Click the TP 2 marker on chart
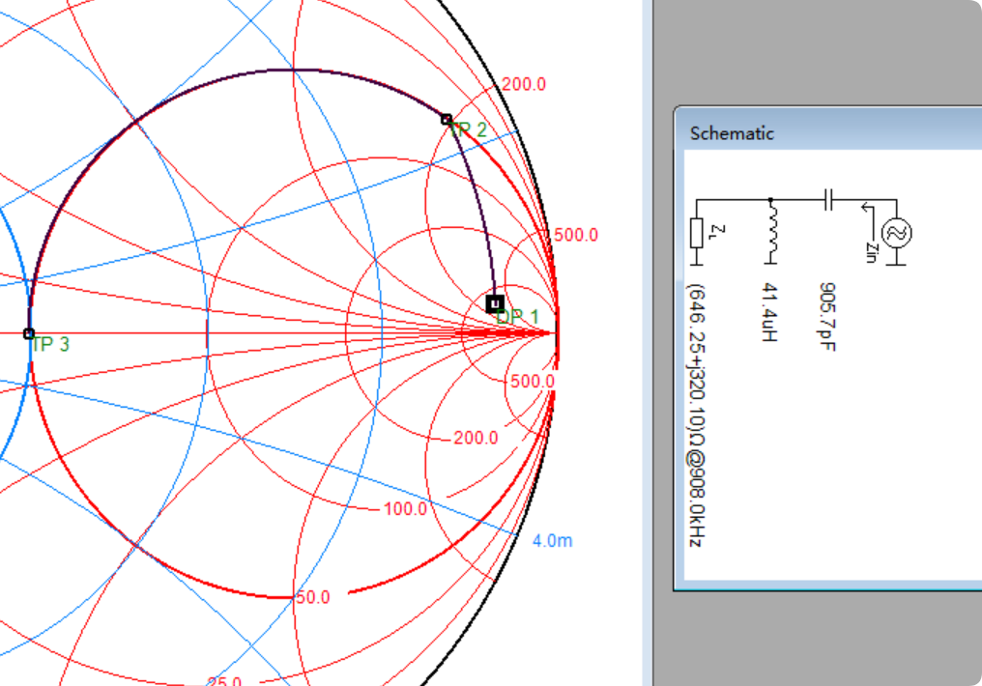The image size is (982, 686). point(447,119)
